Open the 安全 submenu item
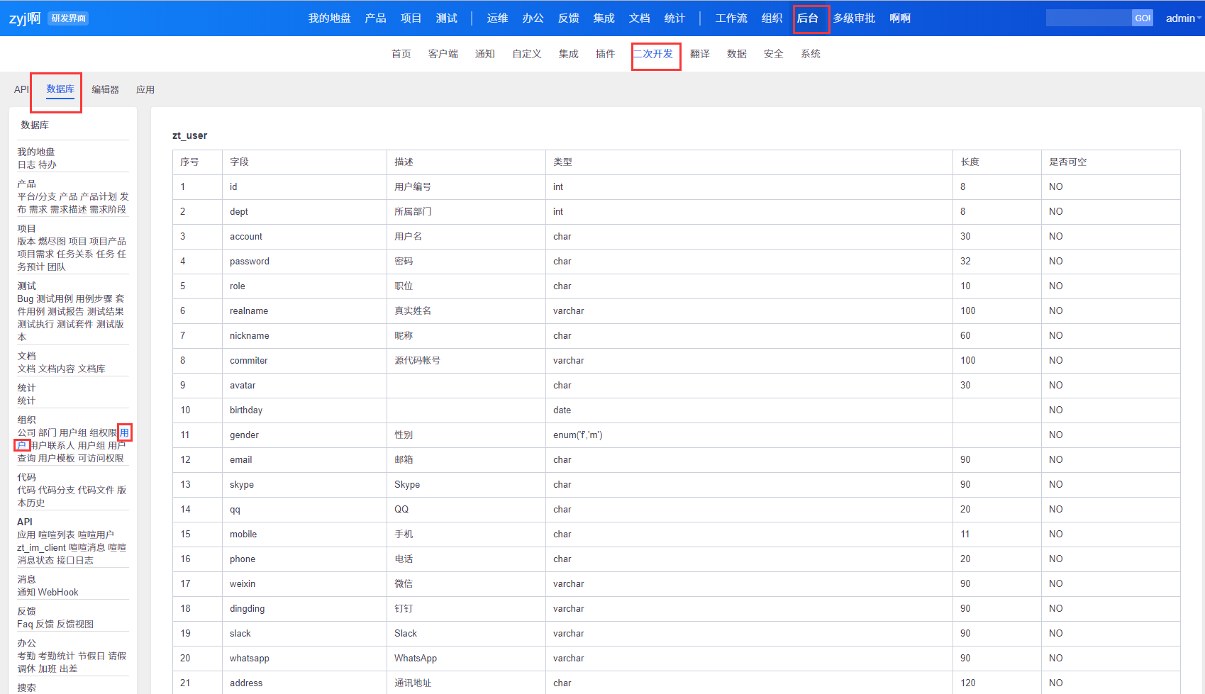Screen dimensions: 1205x694 [773, 54]
